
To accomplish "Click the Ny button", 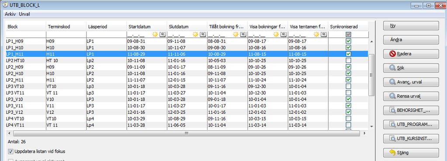I will [411, 25].
